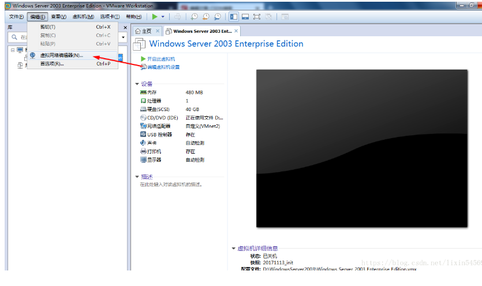482x286 pixels.
Task: Click the revert to snapshot toolbar icon
Action: pyautogui.click(x=205, y=17)
